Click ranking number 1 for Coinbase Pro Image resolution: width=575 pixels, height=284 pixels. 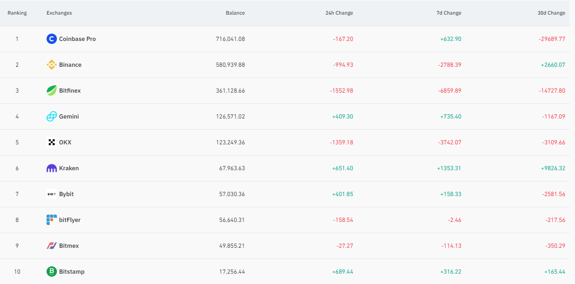pos(17,39)
